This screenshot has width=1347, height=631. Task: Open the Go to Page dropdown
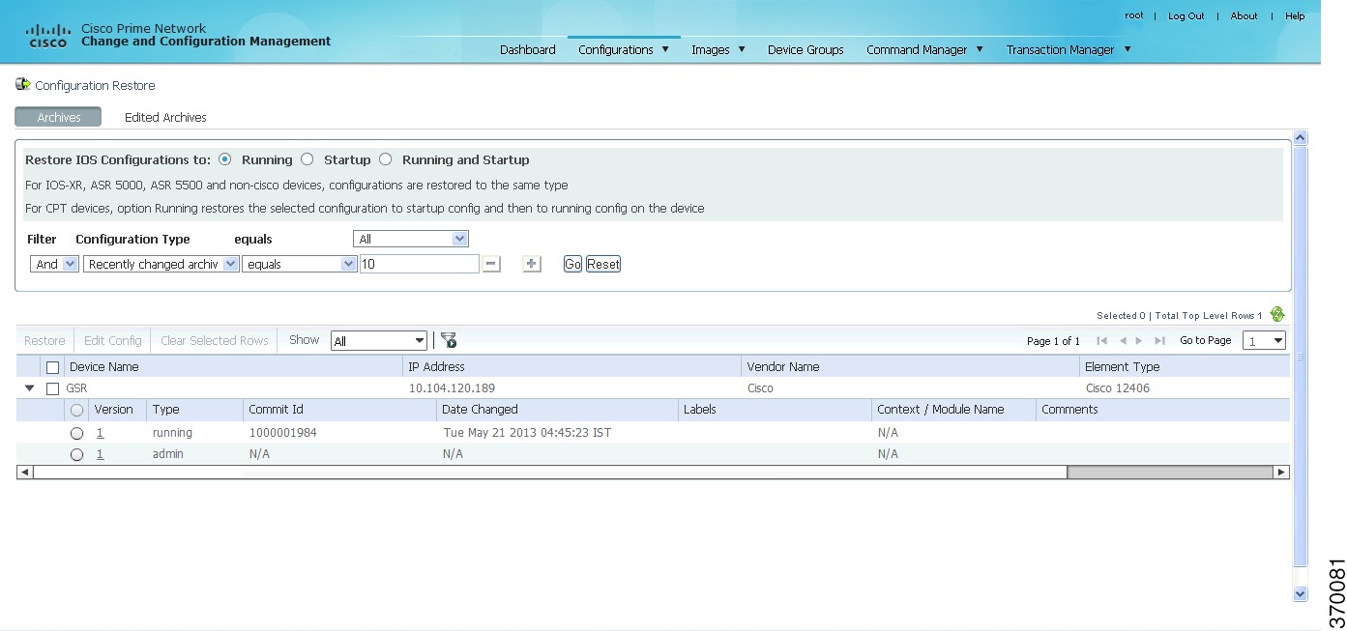click(x=1265, y=341)
